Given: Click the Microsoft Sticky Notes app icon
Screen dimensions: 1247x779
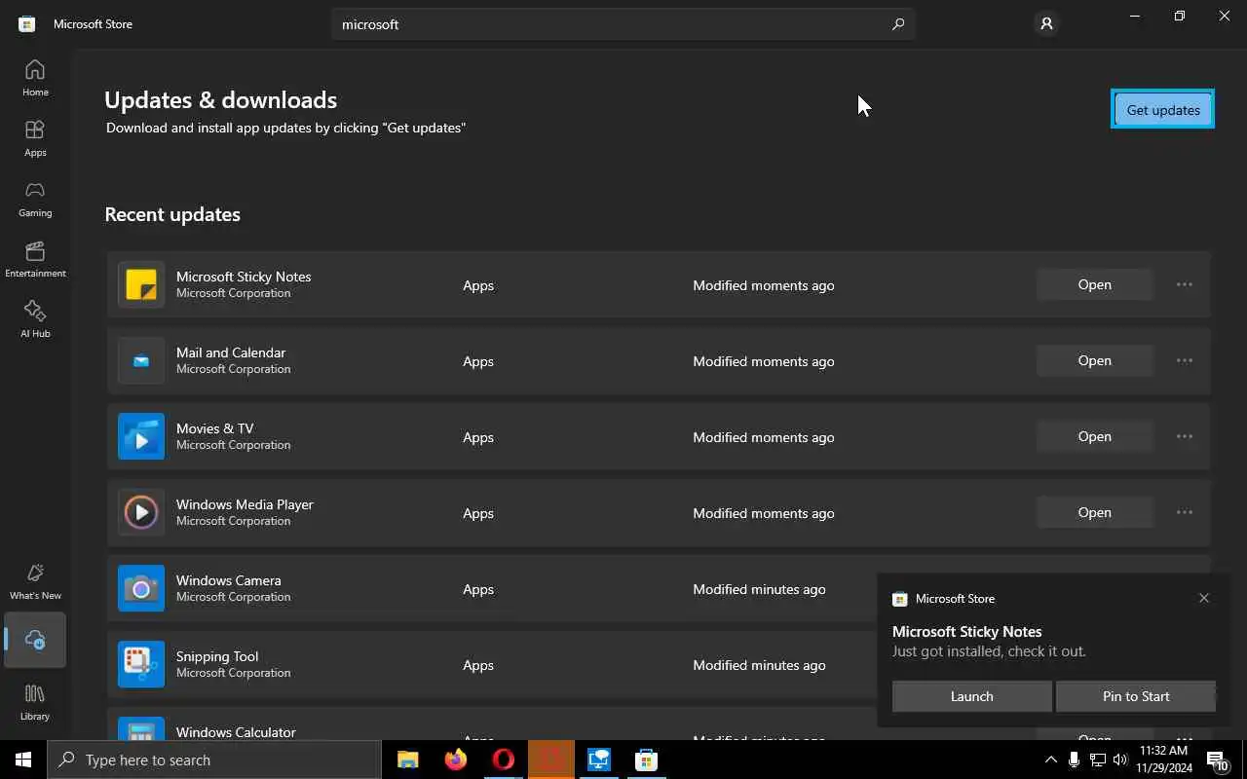Looking at the screenshot, I should point(141,285).
